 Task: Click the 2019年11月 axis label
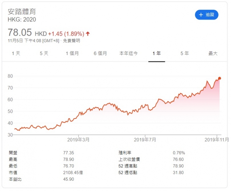click(217, 140)
